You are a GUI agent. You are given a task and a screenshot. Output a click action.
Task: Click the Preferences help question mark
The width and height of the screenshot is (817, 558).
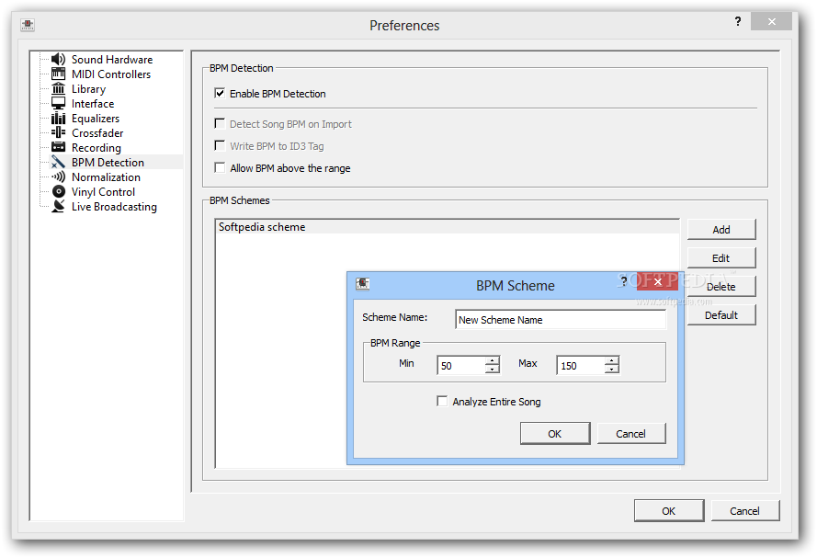pyautogui.click(x=738, y=21)
